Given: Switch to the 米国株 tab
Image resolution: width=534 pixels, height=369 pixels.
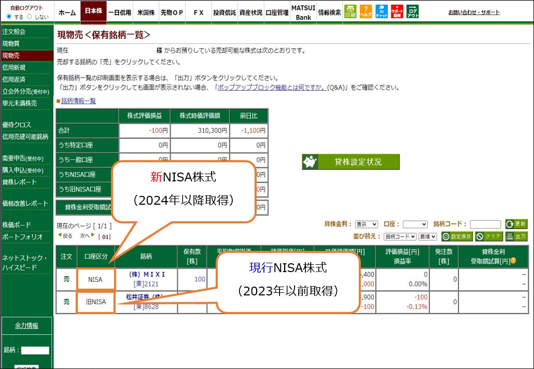Looking at the screenshot, I should [146, 12].
